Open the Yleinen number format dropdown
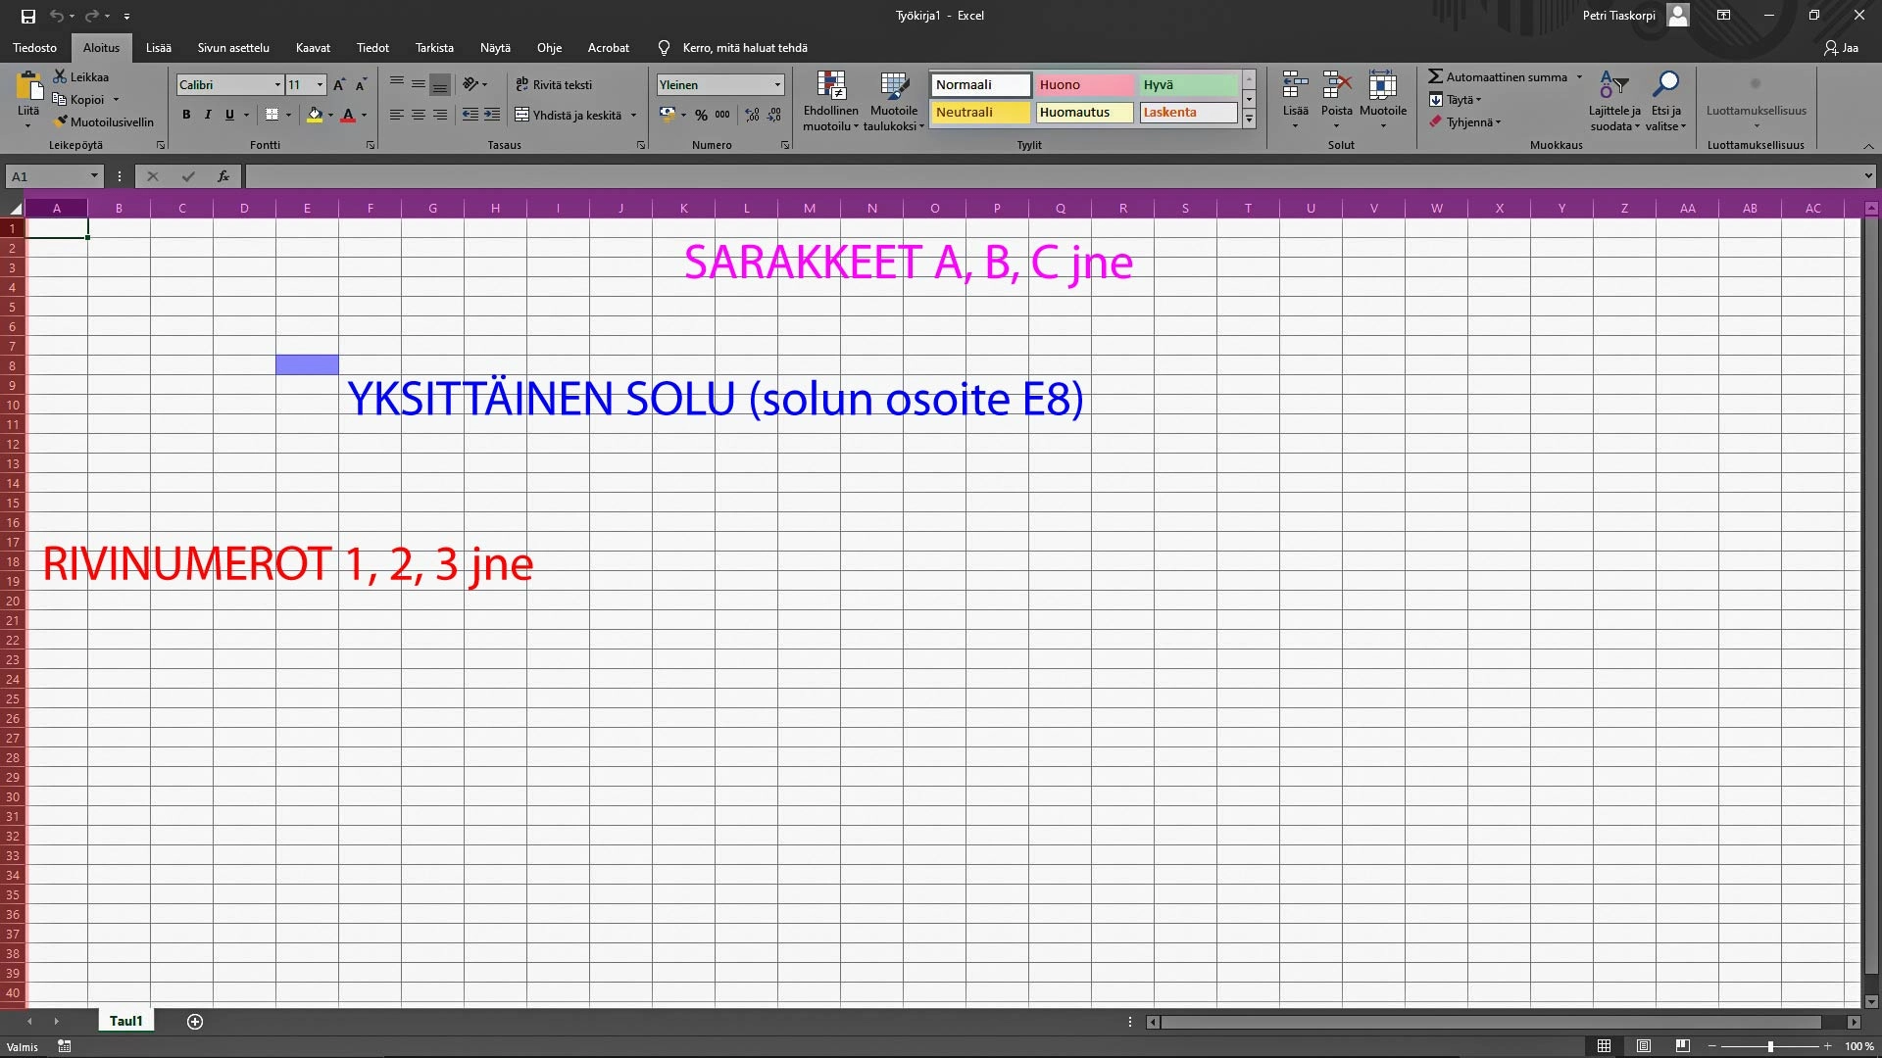This screenshot has width=1882, height=1058. (777, 84)
